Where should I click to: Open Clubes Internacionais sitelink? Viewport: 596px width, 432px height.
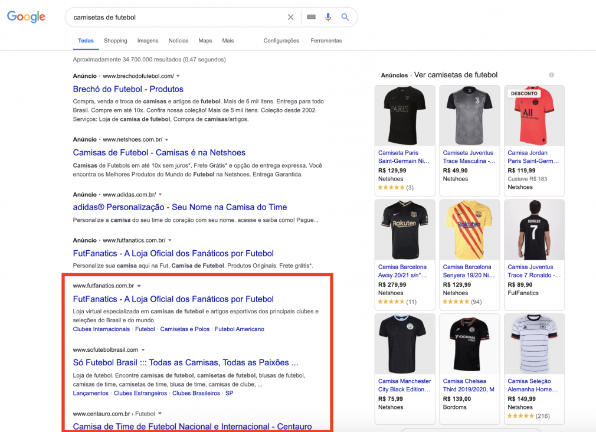pyautogui.click(x=101, y=329)
